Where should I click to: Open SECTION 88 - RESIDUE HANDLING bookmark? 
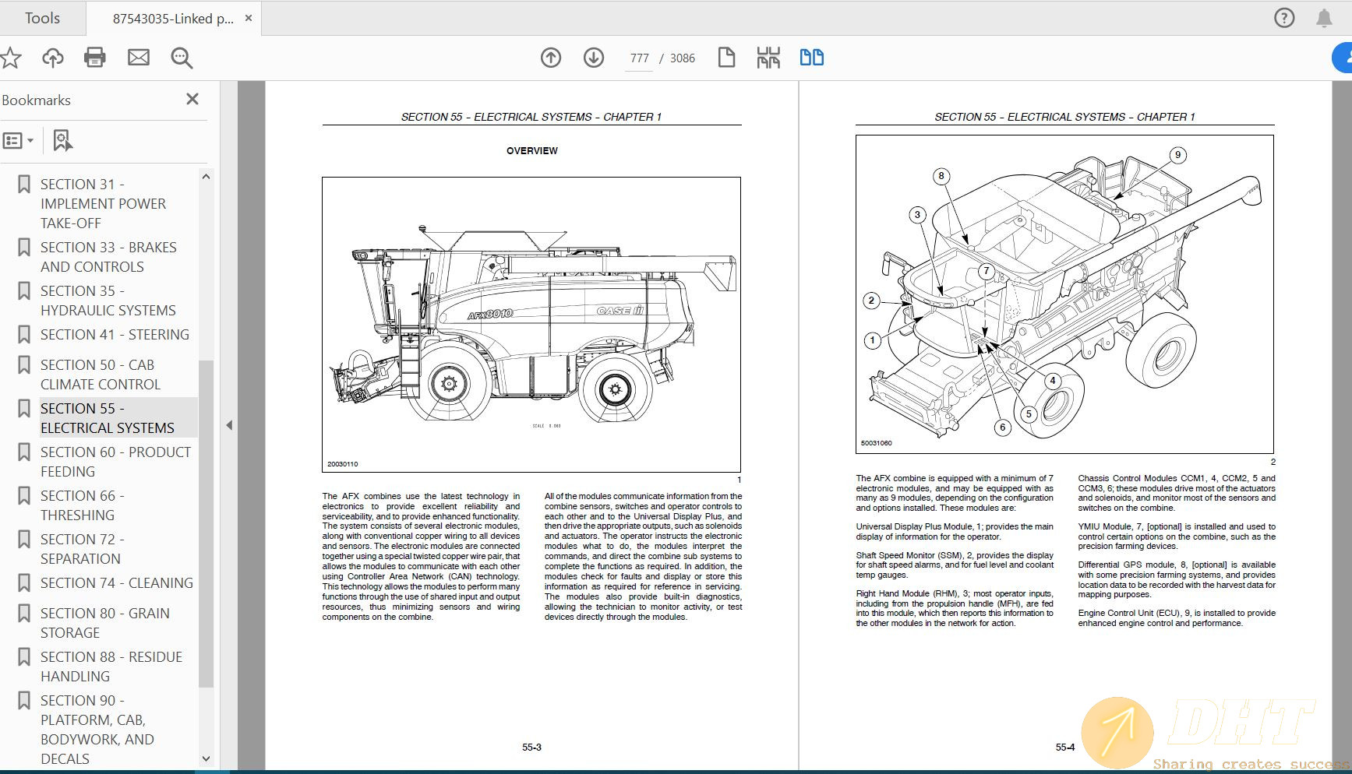111,667
